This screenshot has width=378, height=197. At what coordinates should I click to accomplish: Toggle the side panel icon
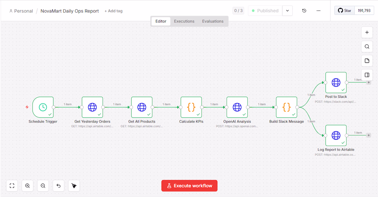(367, 75)
